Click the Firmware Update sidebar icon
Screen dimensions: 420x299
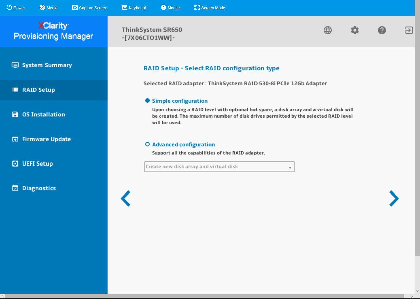(x=15, y=139)
